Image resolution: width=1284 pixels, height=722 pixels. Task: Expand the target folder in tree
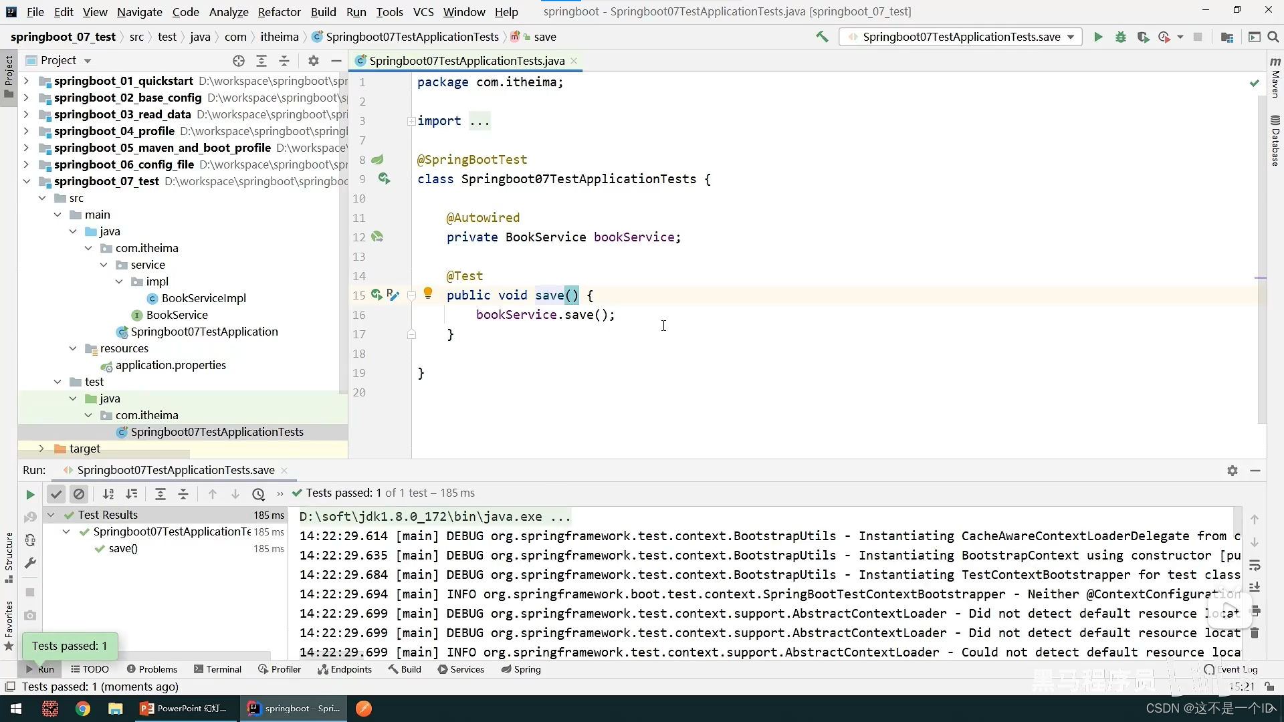click(41, 449)
